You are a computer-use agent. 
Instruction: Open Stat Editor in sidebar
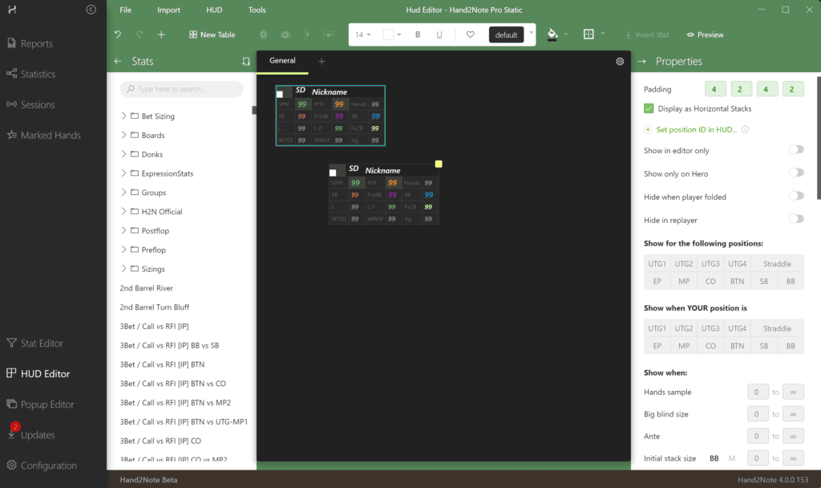(x=34, y=343)
